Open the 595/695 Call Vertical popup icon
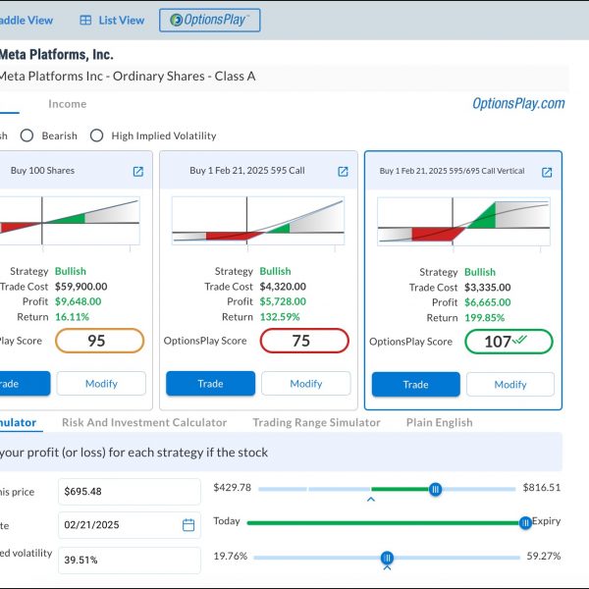Image resolution: width=589 pixels, height=589 pixels. click(x=547, y=173)
